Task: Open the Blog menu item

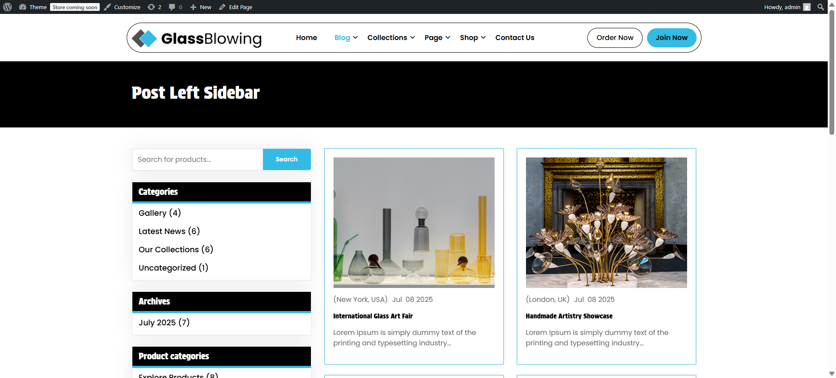Action: (342, 37)
